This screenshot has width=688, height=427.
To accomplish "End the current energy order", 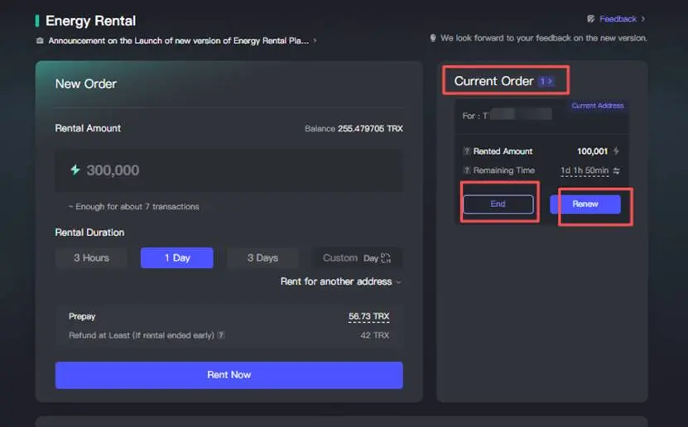I will (498, 204).
